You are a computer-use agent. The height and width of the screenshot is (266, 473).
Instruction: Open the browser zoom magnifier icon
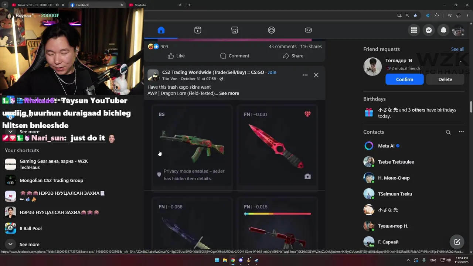407,16
